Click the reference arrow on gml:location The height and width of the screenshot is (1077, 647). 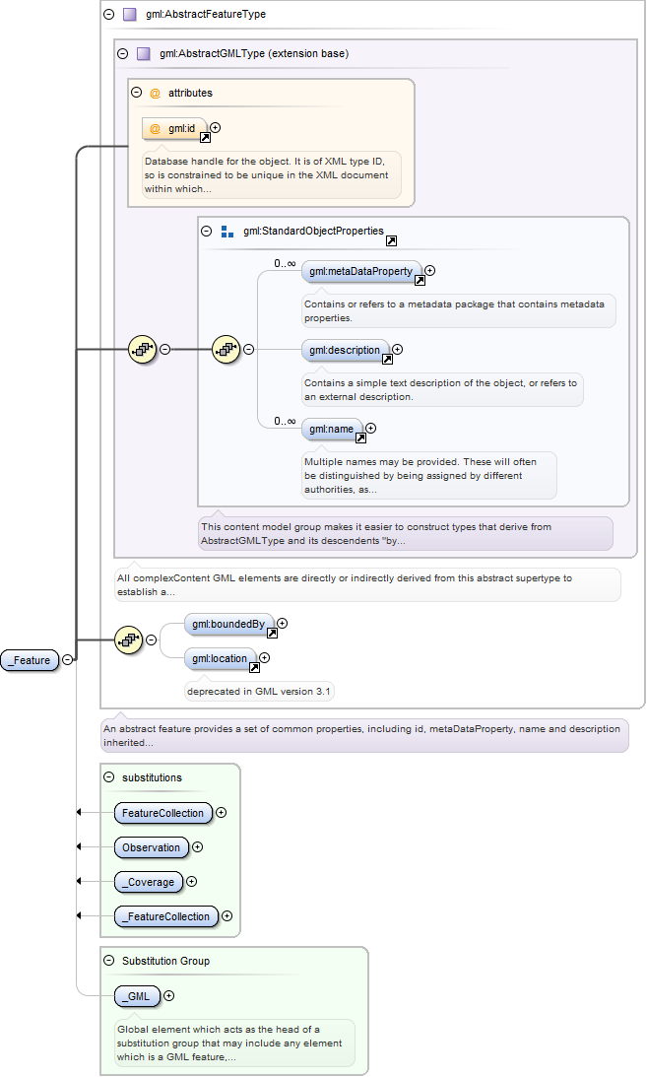coord(254,668)
